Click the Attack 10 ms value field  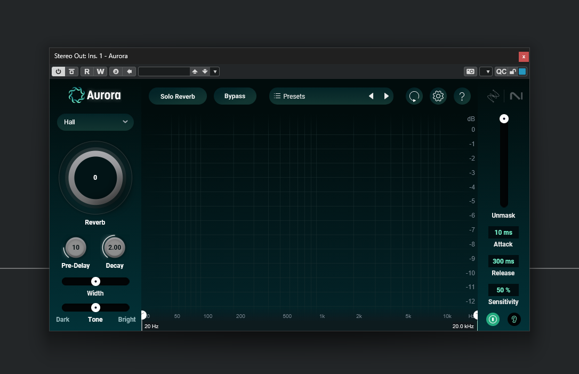[x=503, y=232]
